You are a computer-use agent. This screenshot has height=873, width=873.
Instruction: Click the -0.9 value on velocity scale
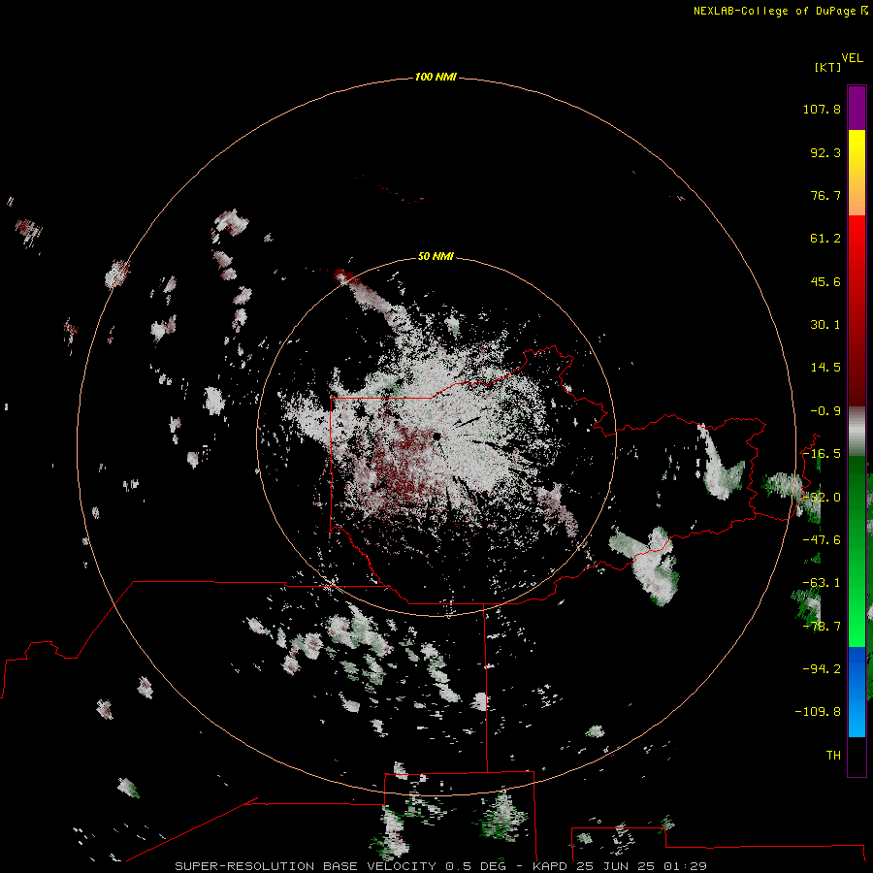pos(825,411)
